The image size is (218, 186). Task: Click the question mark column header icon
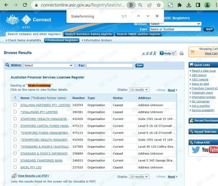15,98
